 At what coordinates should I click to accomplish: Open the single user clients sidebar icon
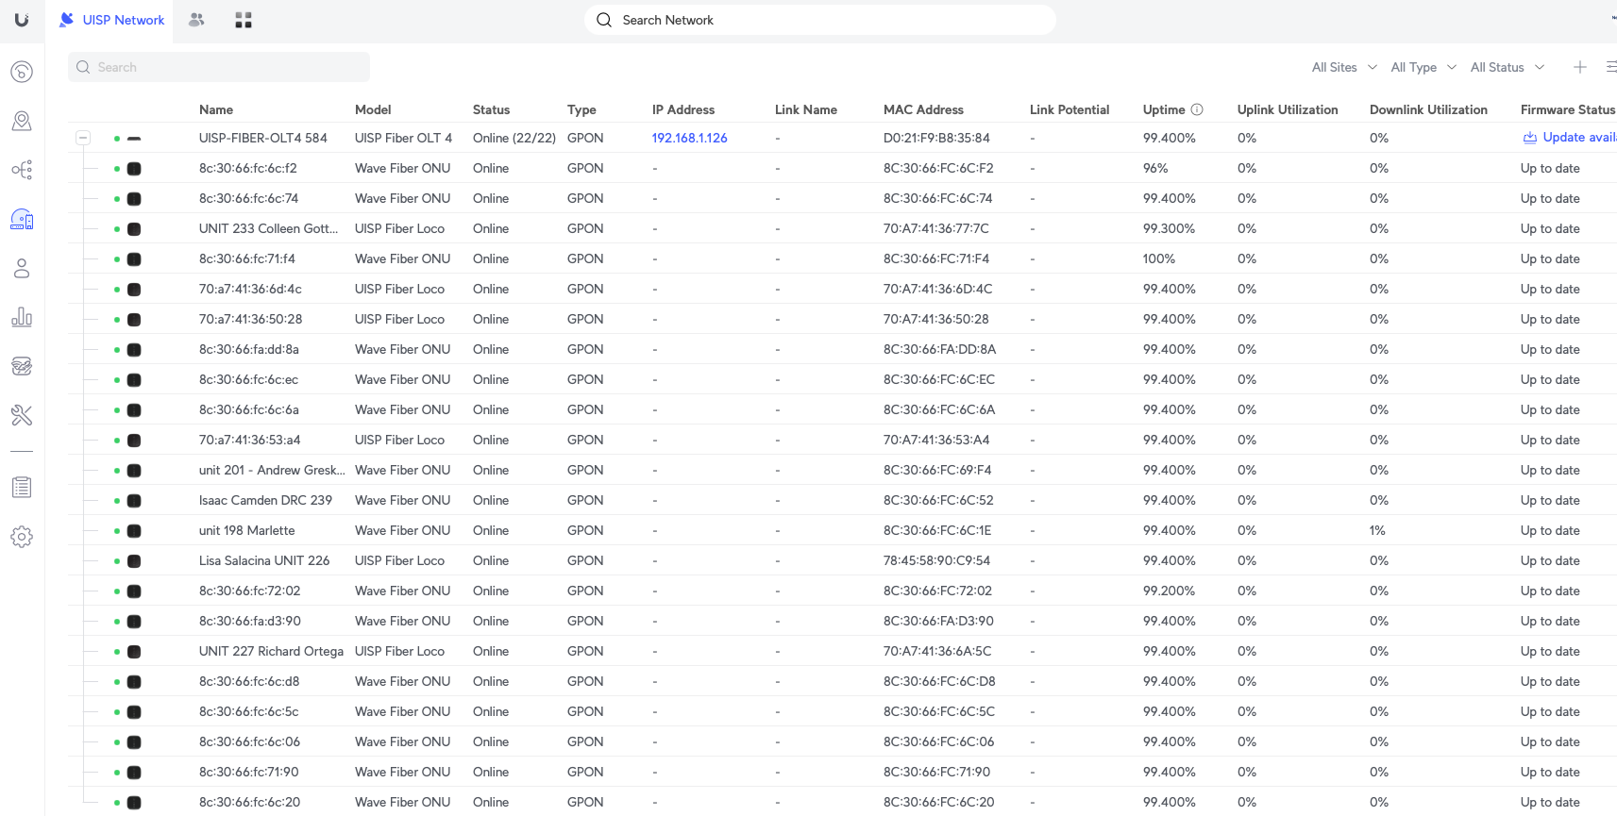click(x=22, y=269)
